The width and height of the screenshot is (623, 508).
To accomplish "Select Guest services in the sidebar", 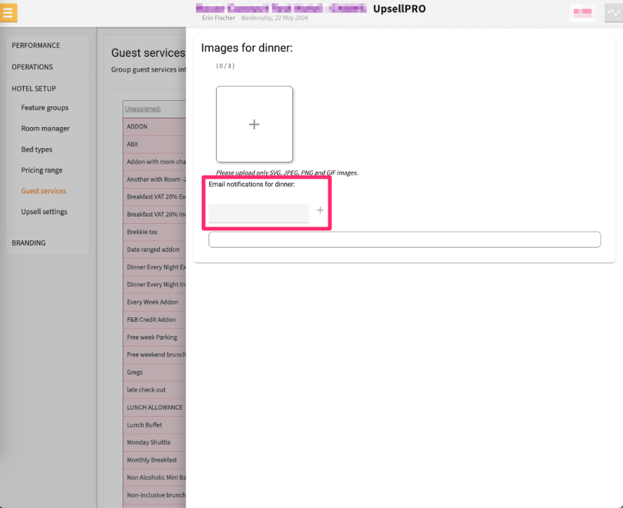I will pos(44,191).
